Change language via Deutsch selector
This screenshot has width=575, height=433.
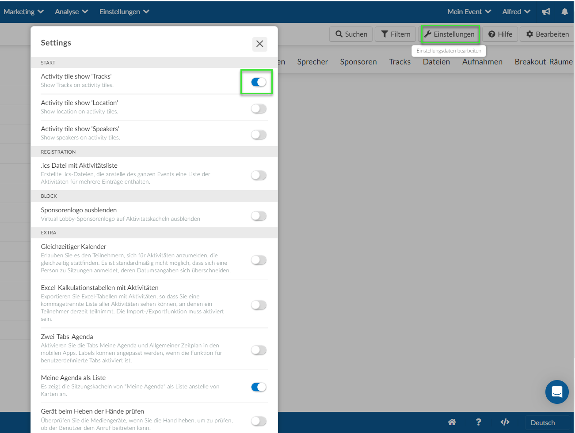pyautogui.click(x=547, y=423)
